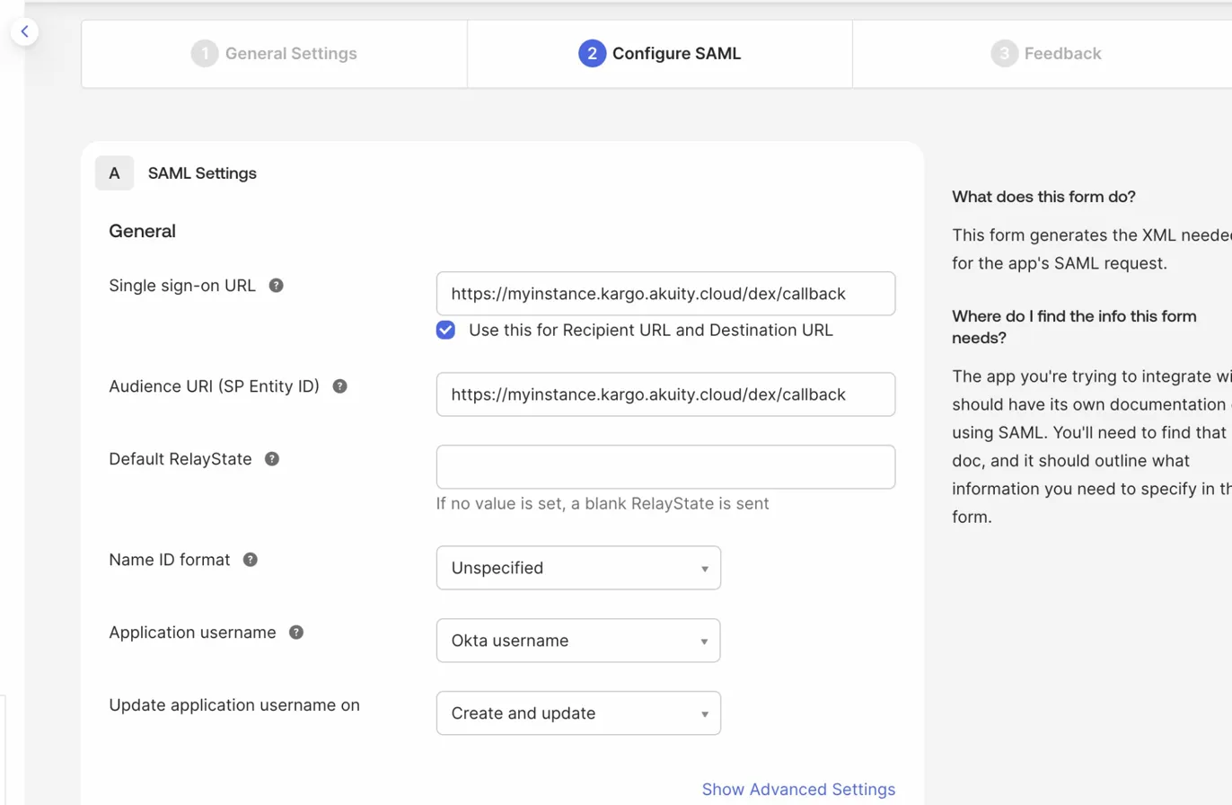This screenshot has height=805, width=1232.
Task: Select the step 3 number circle icon
Action: pyautogui.click(x=1005, y=54)
